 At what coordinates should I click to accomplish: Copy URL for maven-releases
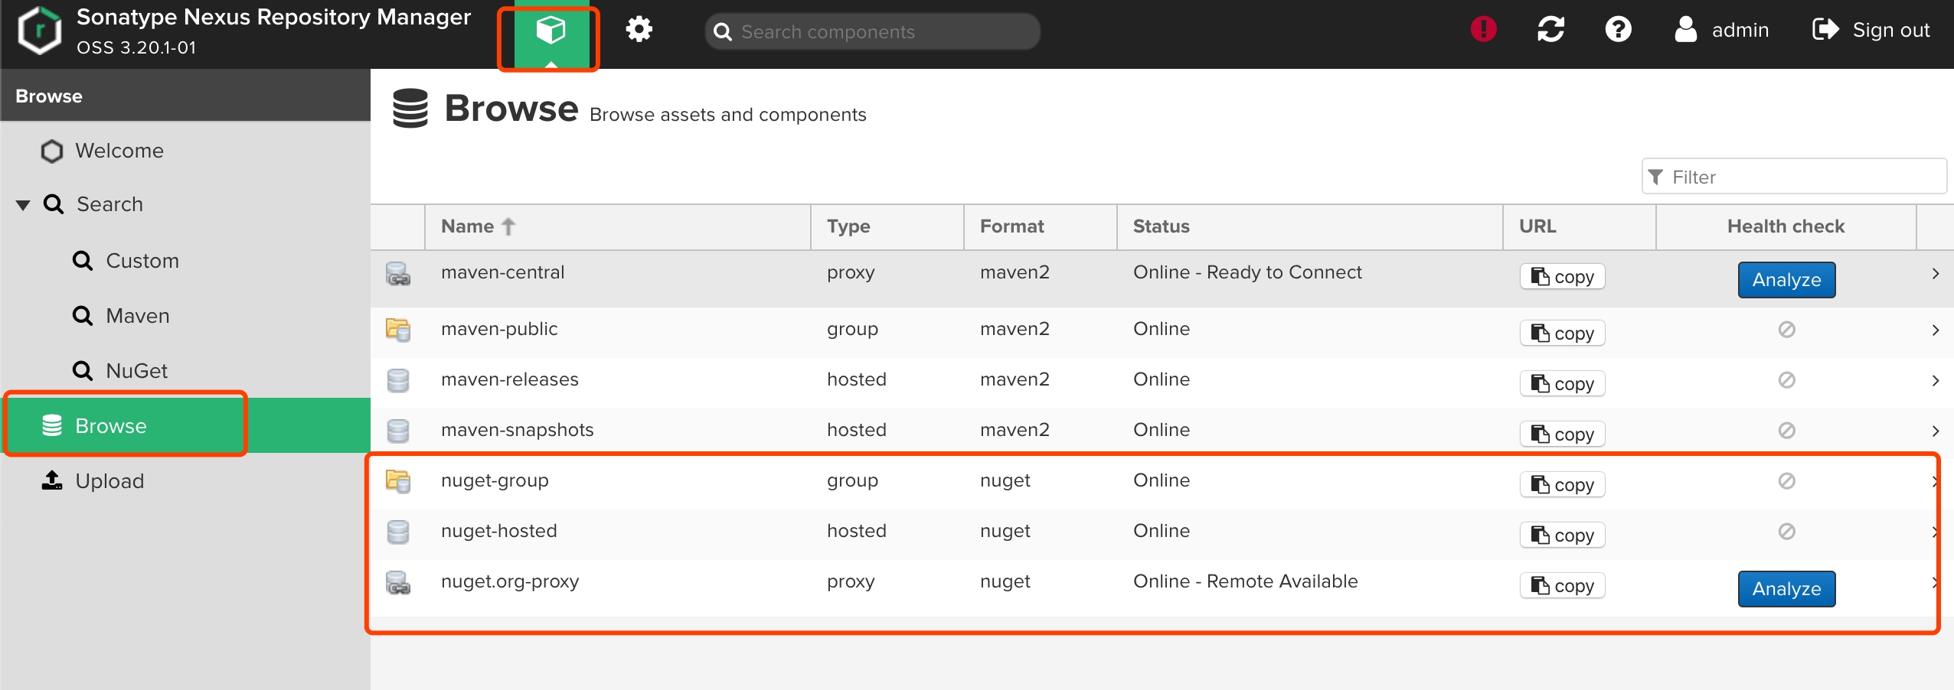[1562, 384]
